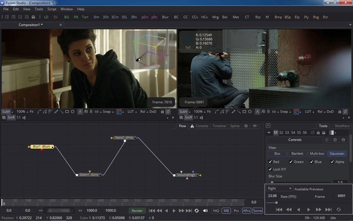Click the first layout icon in top toolbar
The width and height of the screenshot is (353, 221).
tap(7, 17)
